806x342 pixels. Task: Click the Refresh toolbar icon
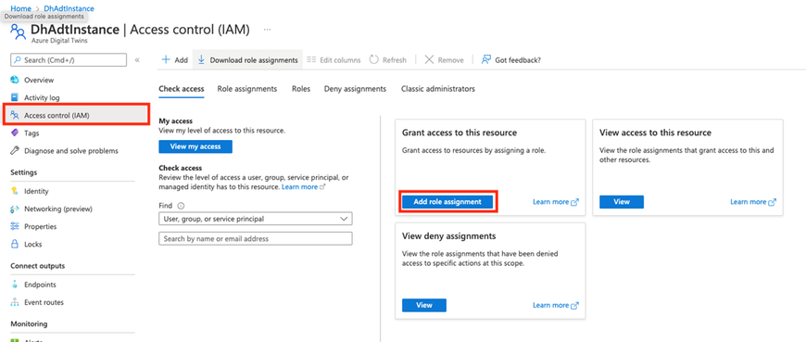click(x=374, y=59)
